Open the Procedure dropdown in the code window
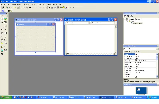 pos(114,23)
